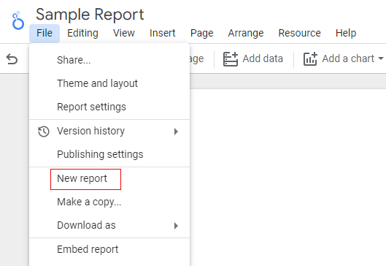Click the Version history clock icon
The height and width of the screenshot is (266, 386).
point(44,132)
